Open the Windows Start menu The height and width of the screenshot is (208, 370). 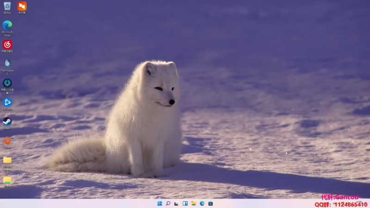point(160,203)
